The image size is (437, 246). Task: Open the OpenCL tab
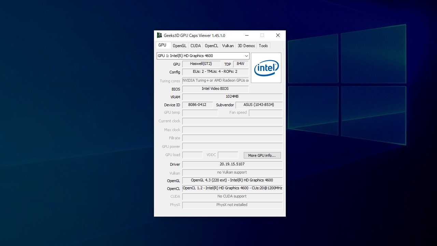(211, 46)
